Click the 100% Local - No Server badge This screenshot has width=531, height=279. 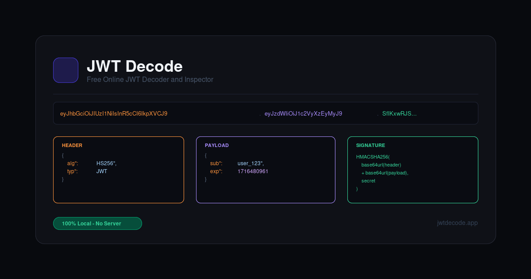coord(97,224)
